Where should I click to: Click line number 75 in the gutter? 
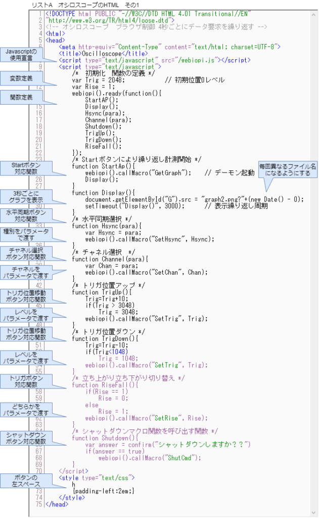39,504
